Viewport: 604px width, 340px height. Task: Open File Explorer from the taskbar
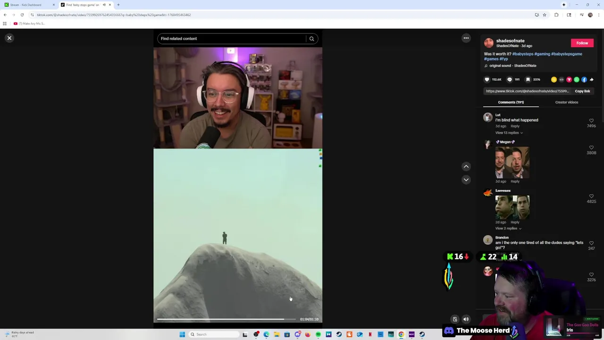[277, 334]
